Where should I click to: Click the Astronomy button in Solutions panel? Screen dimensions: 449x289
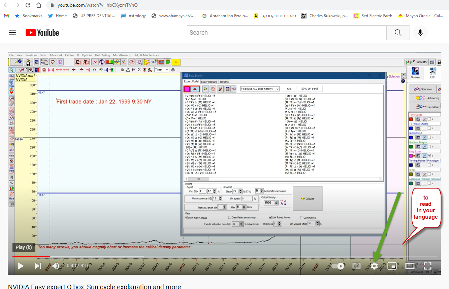pyautogui.click(x=425, y=98)
